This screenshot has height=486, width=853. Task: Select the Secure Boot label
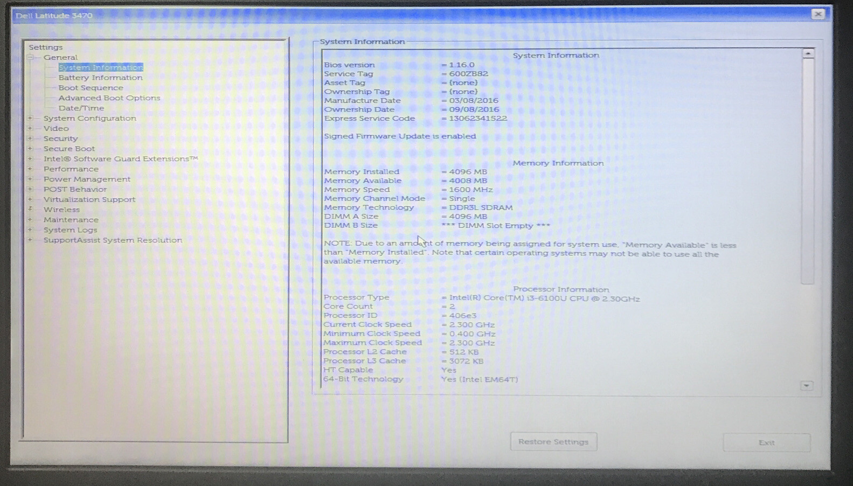coord(69,149)
